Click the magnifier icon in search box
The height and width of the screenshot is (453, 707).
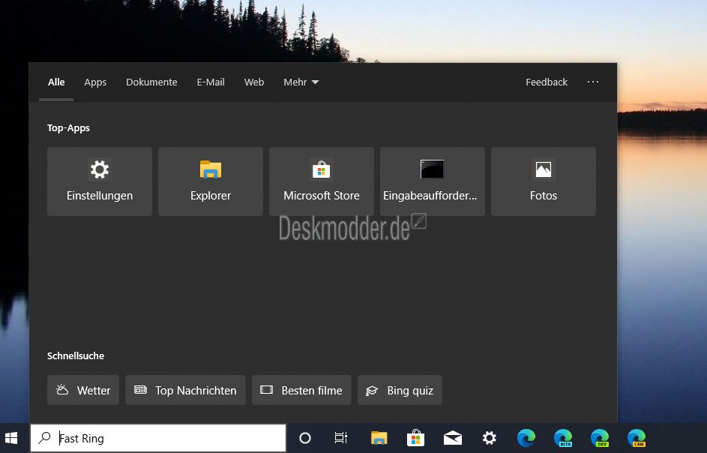[x=44, y=437]
